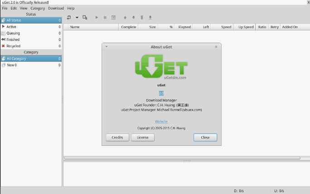Click the Credits button
This screenshot has width=310, height=194.
click(x=117, y=137)
